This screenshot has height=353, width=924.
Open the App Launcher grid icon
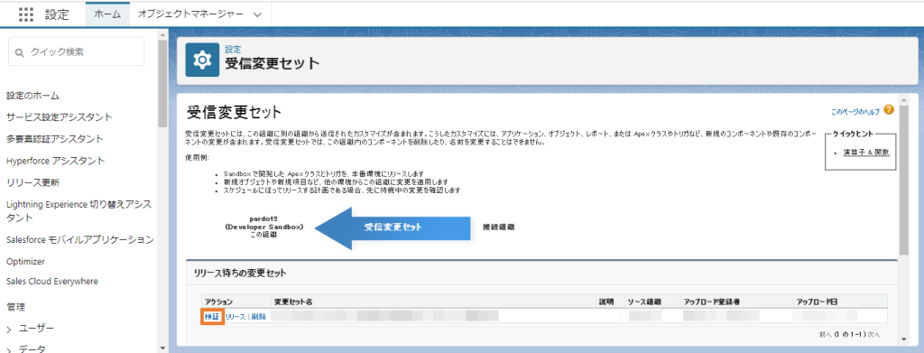[x=26, y=15]
